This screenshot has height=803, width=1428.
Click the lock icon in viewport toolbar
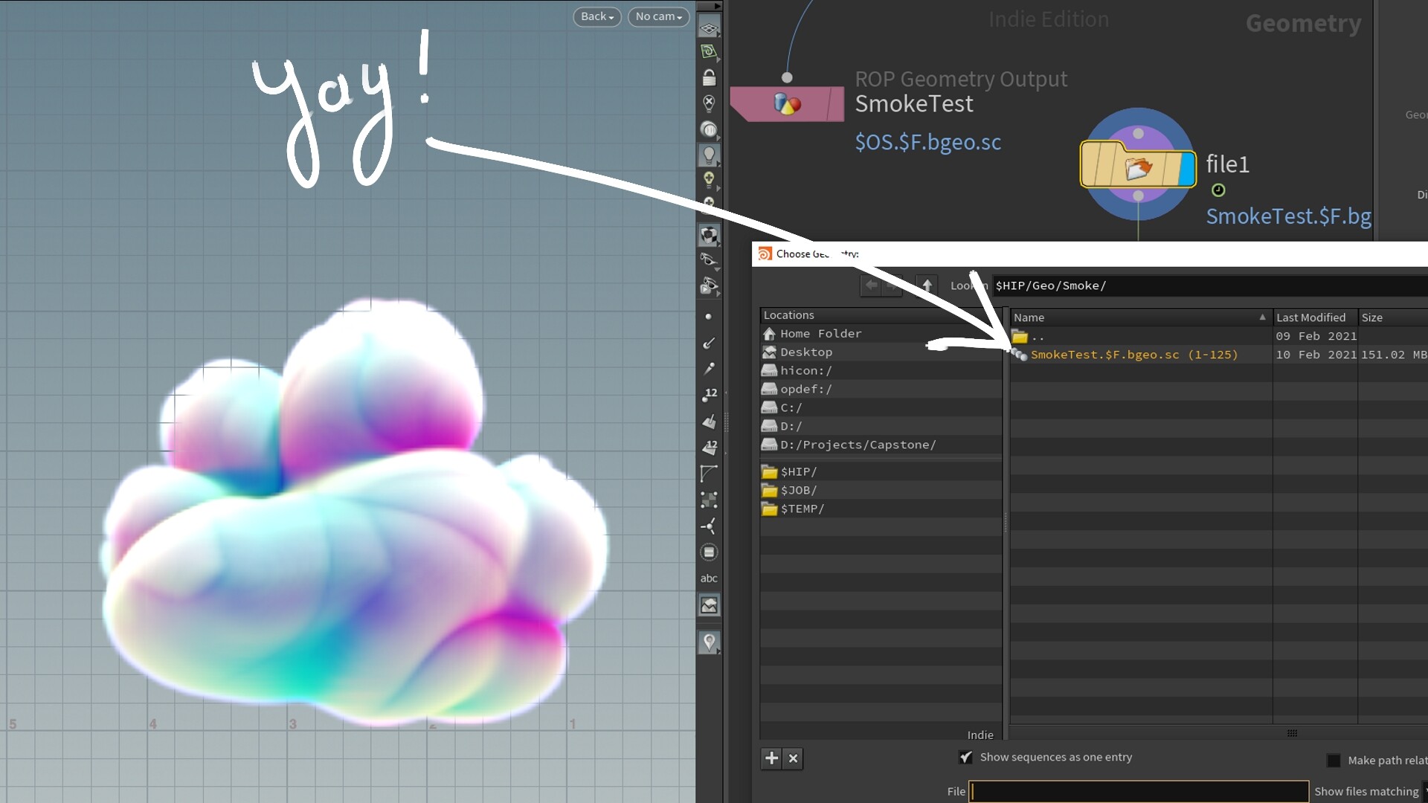pyautogui.click(x=709, y=77)
